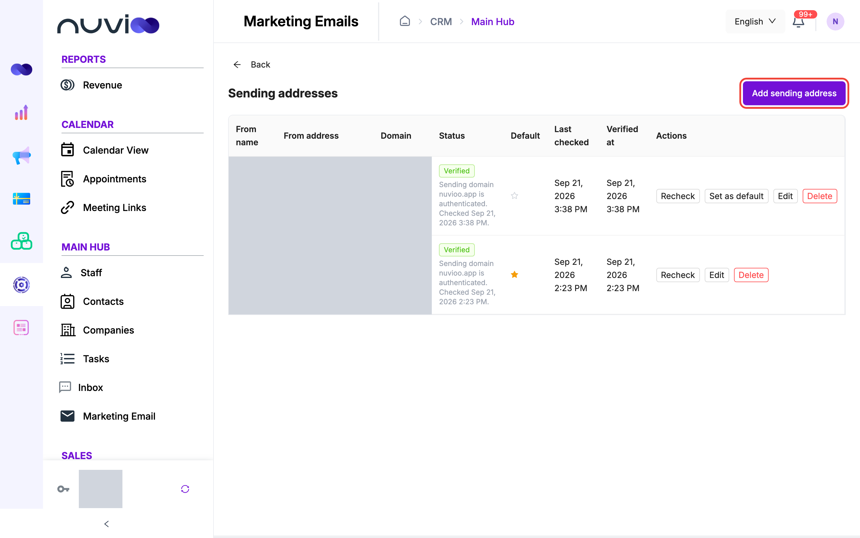Click the Verified badge in the first row
Viewport: 860px width, 538px height.
click(457, 171)
